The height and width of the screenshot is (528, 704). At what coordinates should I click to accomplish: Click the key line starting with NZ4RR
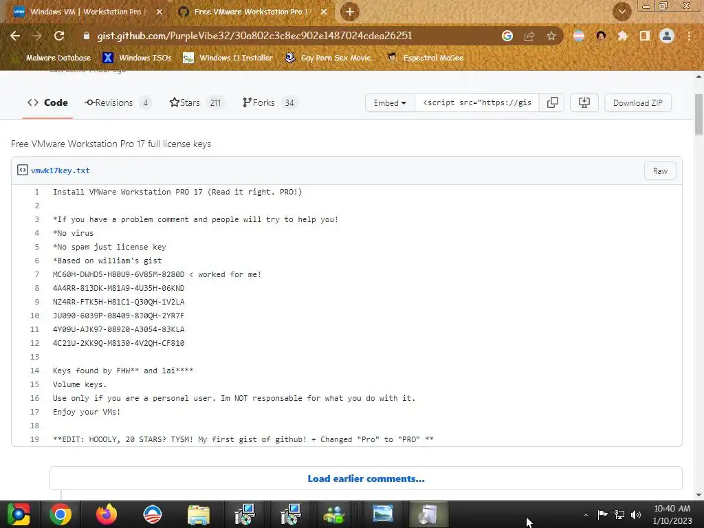tap(118, 302)
